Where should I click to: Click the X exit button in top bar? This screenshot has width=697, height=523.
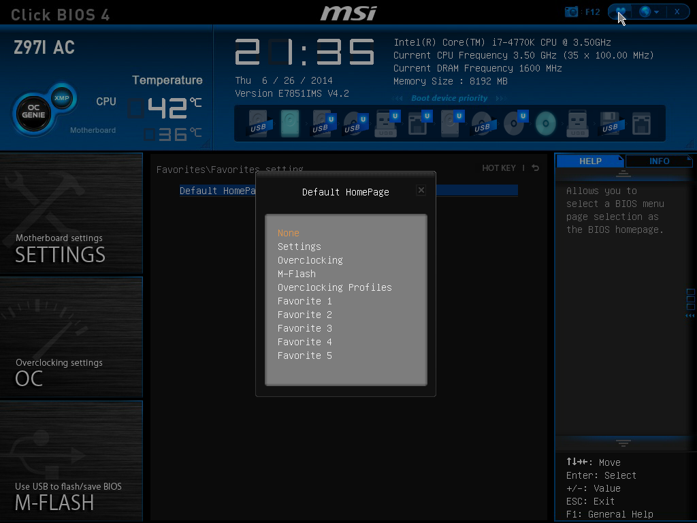click(677, 12)
